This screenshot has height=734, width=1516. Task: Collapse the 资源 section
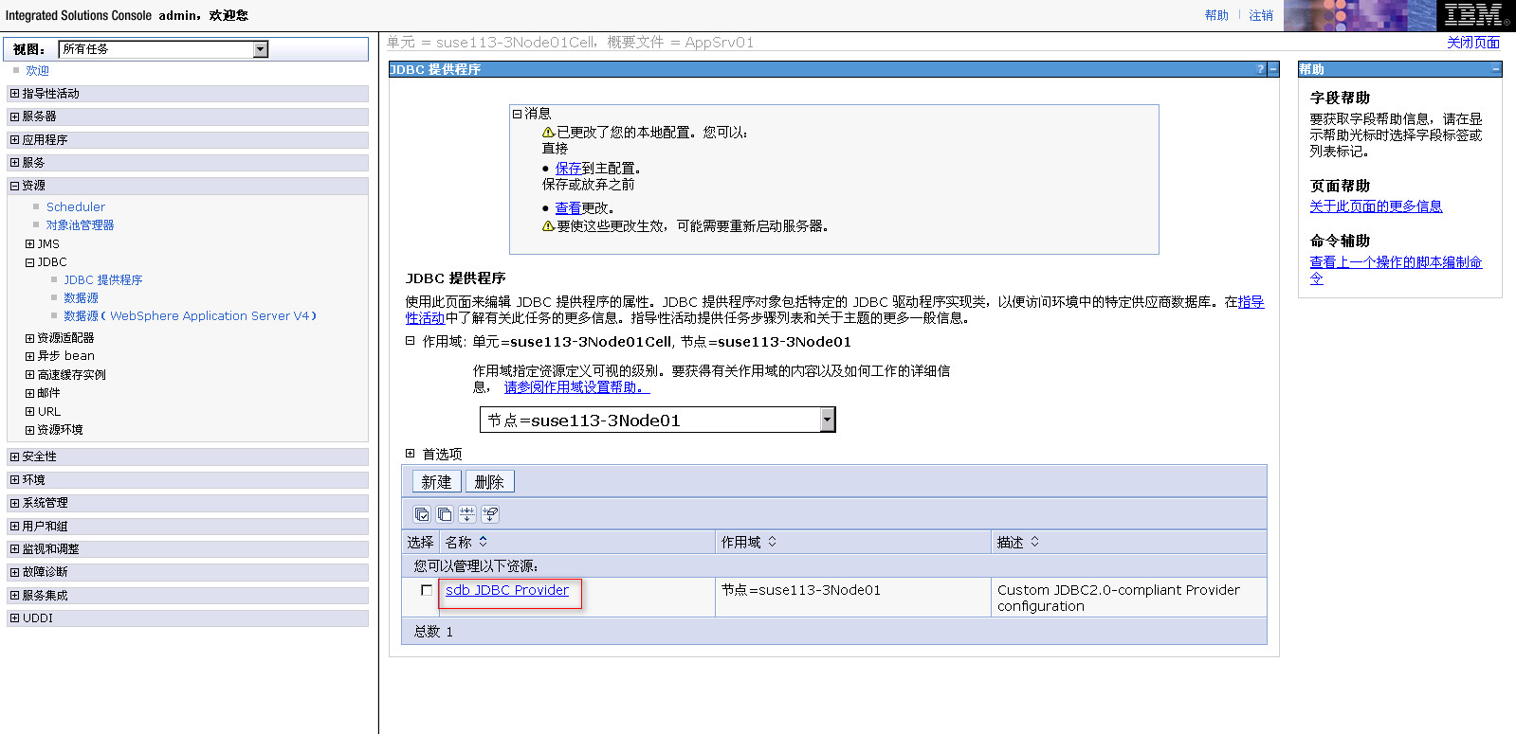coord(14,186)
